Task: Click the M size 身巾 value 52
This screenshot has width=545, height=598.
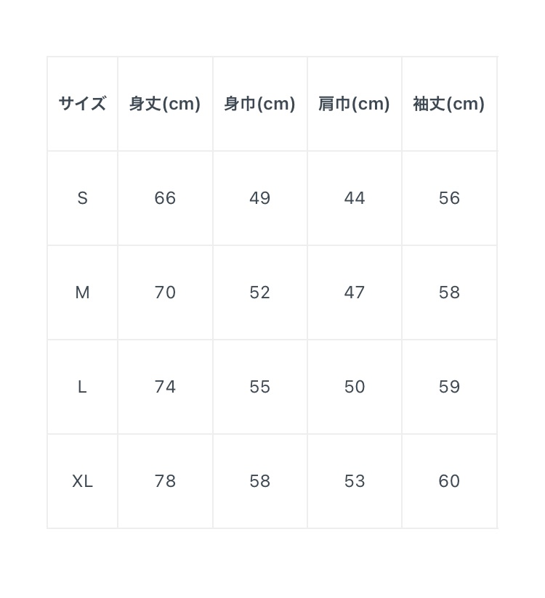Action: click(259, 292)
